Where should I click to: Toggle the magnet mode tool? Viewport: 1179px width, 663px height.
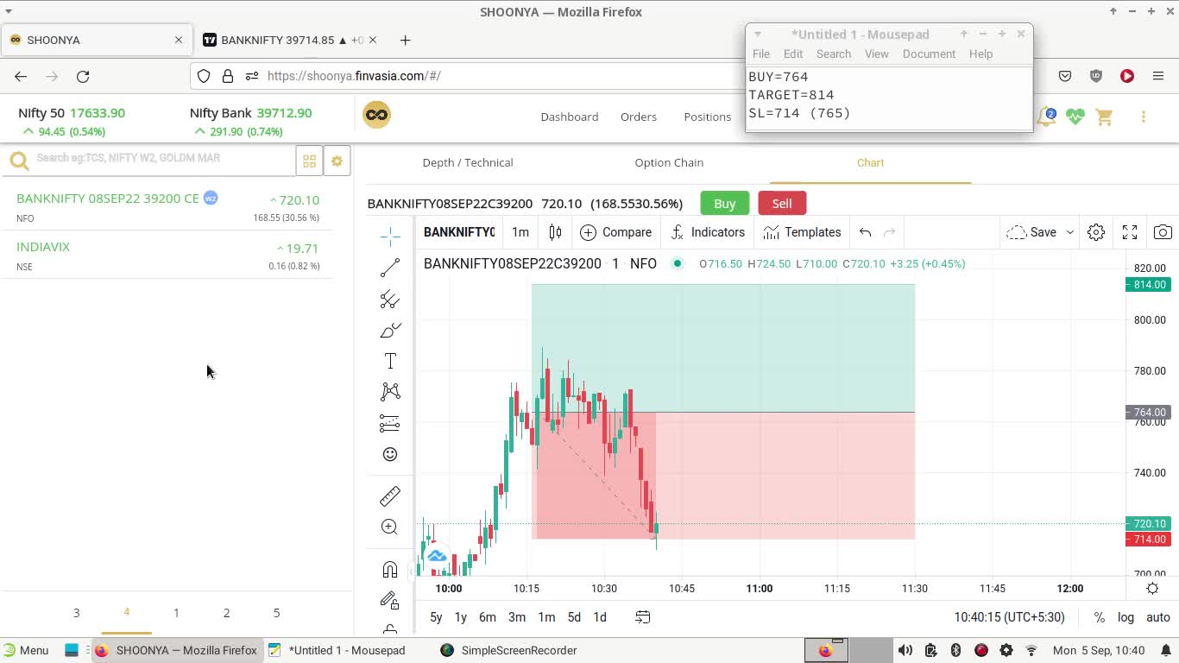[x=390, y=569]
